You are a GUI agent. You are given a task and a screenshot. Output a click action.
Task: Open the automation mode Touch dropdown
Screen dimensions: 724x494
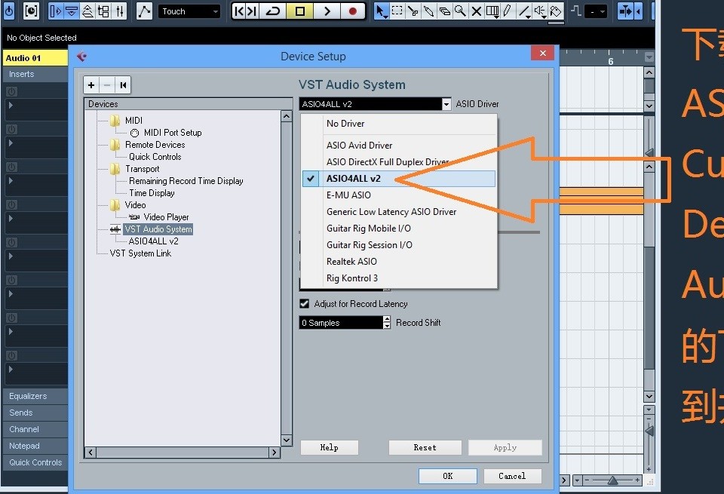(189, 11)
